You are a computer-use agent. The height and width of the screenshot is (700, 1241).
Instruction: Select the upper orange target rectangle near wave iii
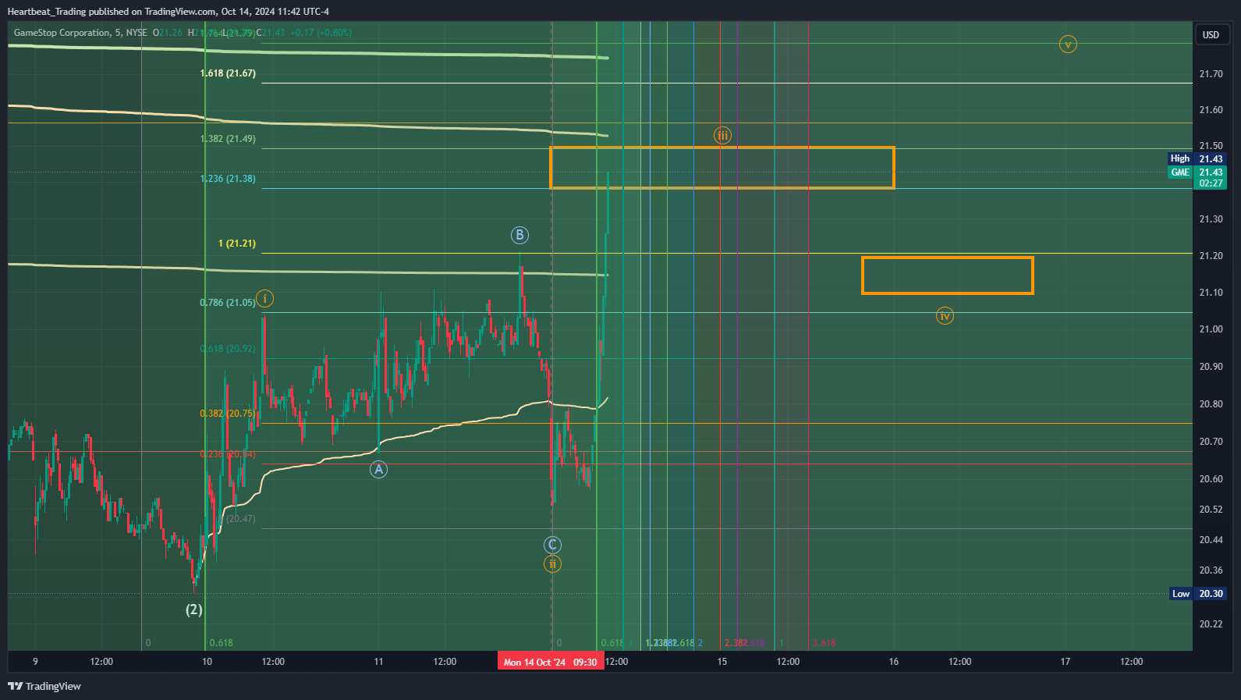[x=722, y=168]
